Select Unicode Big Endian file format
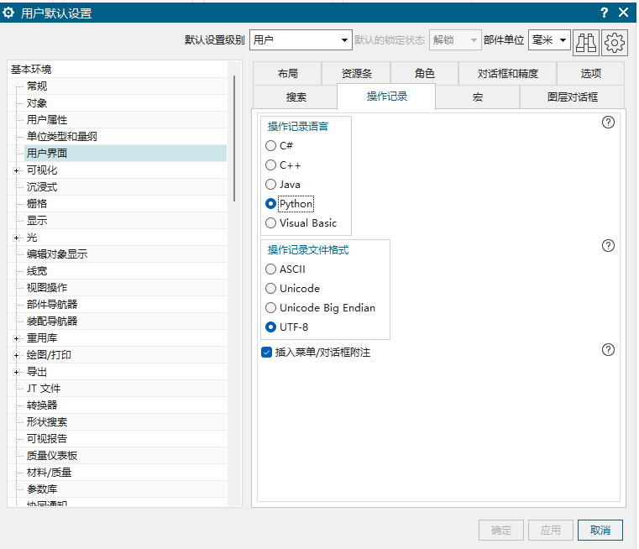 pos(270,308)
